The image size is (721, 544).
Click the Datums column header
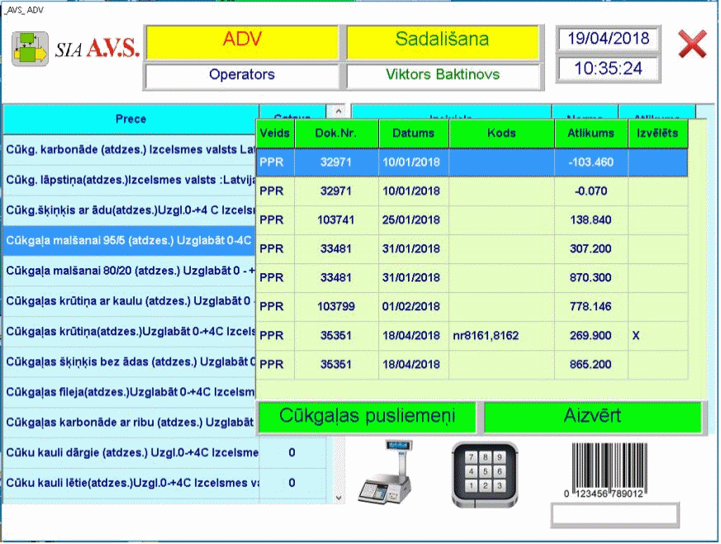pyautogui.click(x=414, y=133)
